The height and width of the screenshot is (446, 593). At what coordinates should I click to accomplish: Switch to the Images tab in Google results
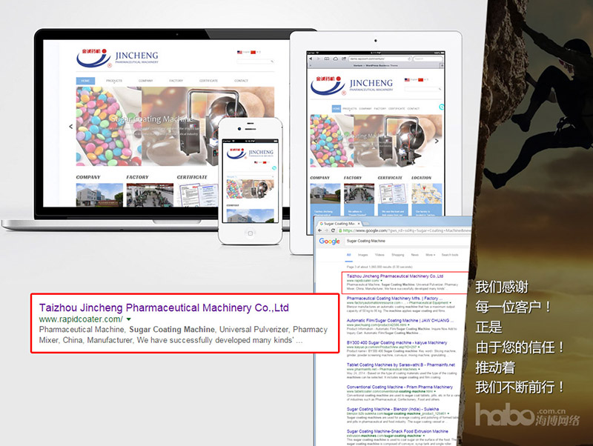[x=365, y=255]
